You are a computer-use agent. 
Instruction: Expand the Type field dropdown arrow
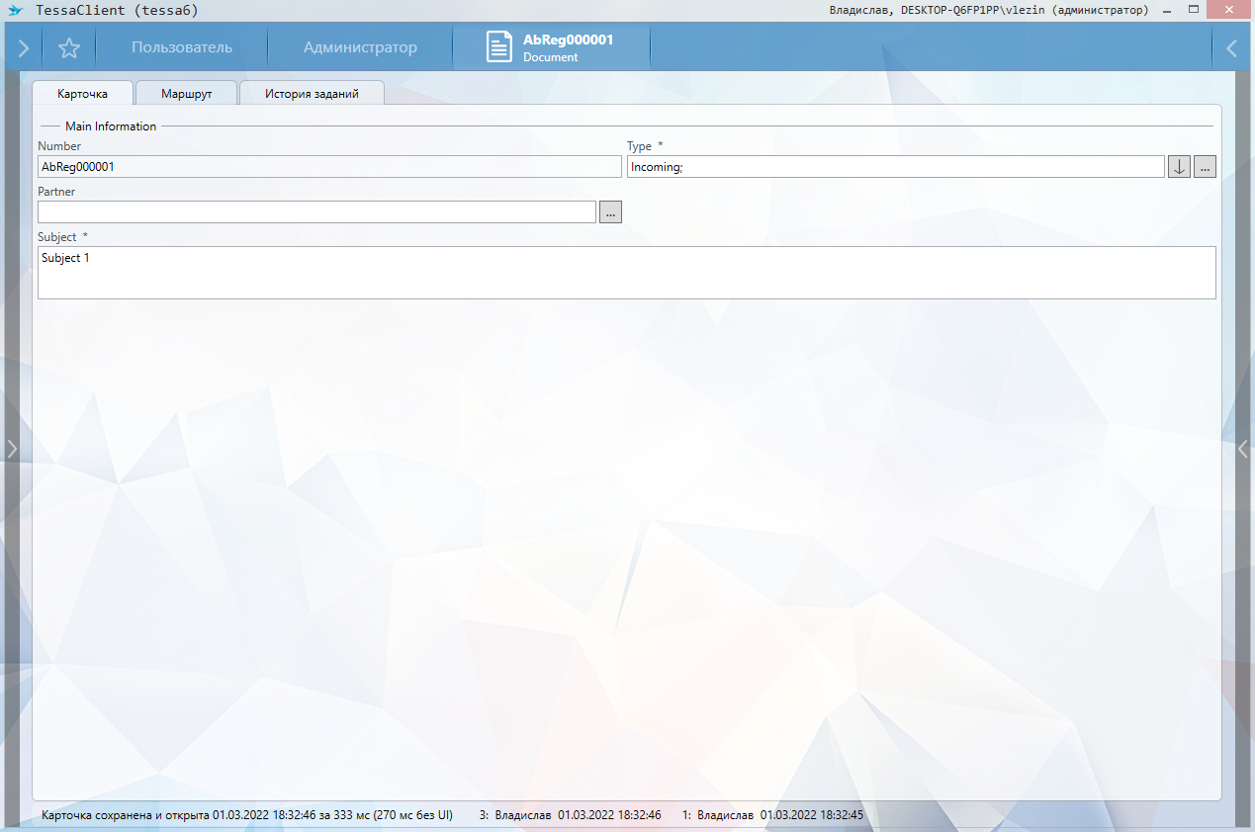coord(1179,167)
